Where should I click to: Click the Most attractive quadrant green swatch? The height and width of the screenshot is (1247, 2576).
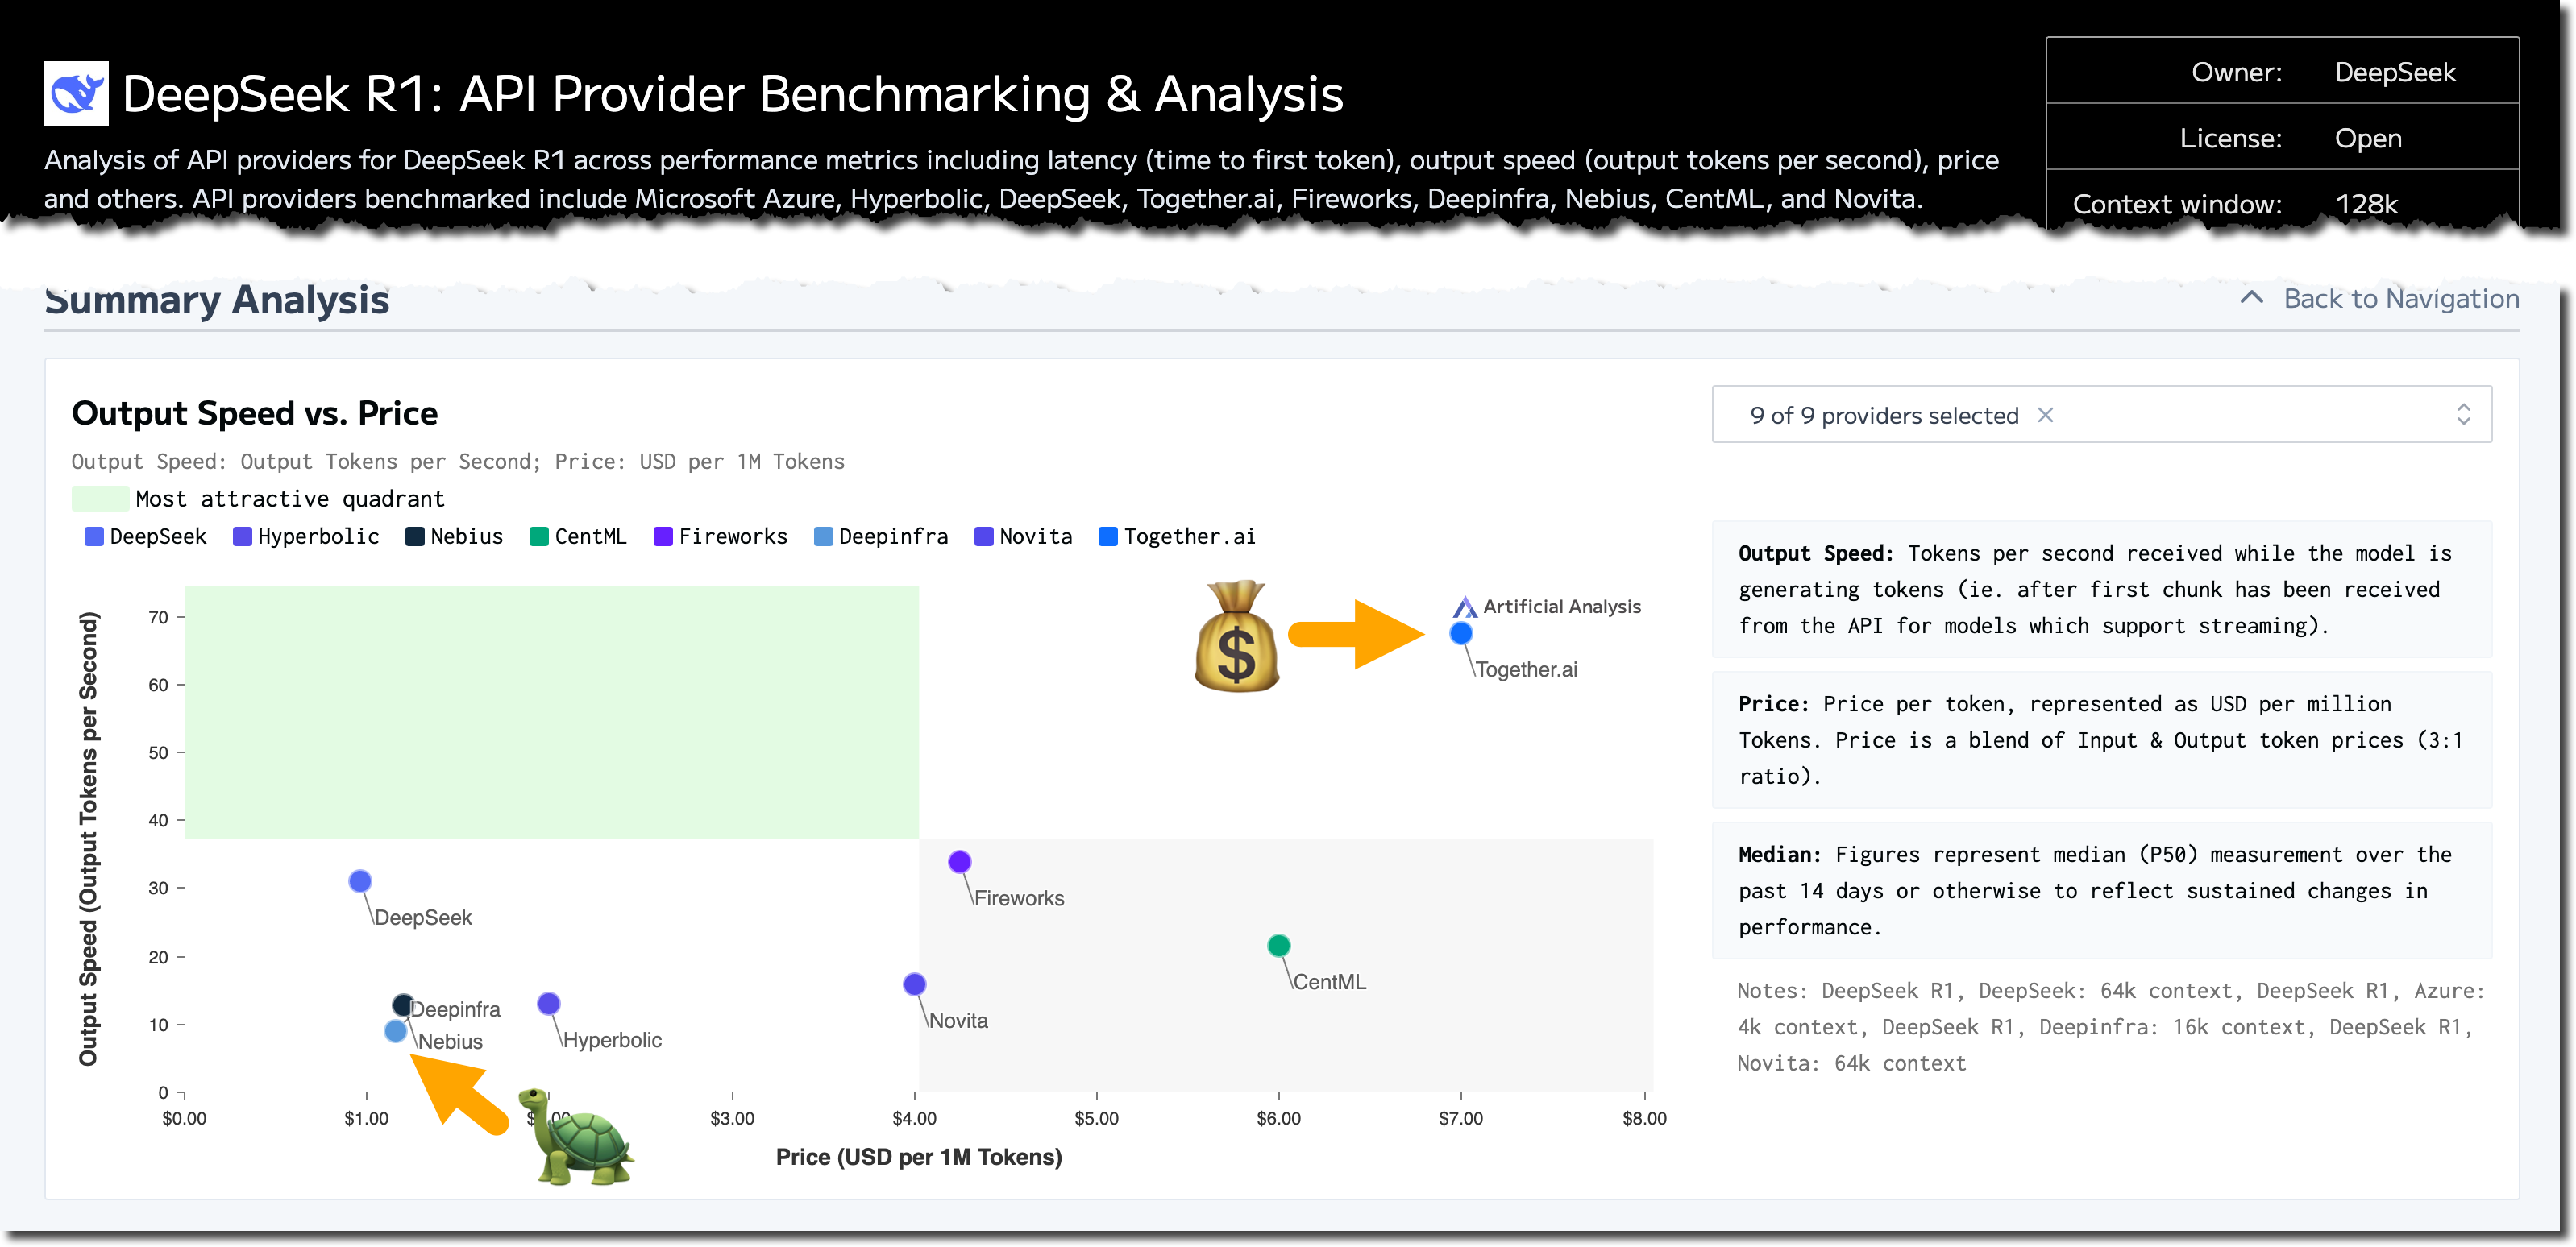click(x=100, y=499)
